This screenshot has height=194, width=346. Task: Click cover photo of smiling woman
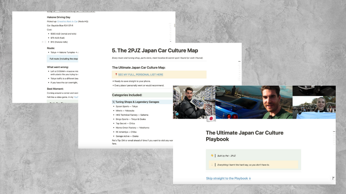314,108
